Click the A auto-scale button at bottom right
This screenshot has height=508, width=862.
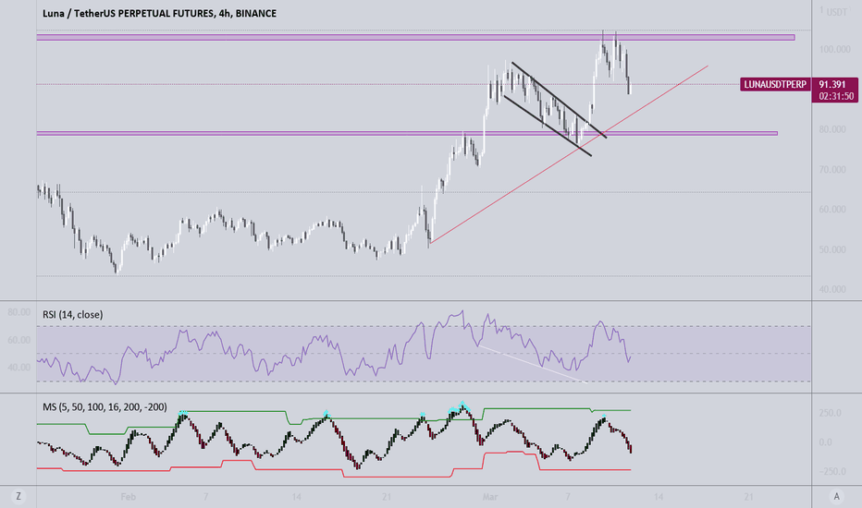pos(837,497)
